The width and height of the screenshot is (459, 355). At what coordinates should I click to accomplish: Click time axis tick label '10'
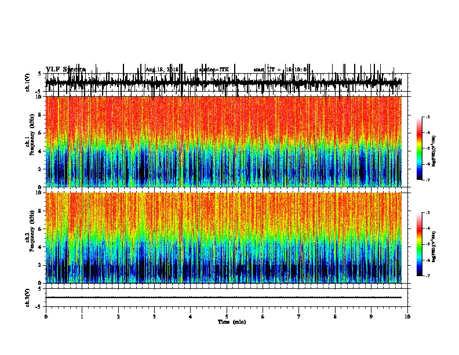point(407,316)
